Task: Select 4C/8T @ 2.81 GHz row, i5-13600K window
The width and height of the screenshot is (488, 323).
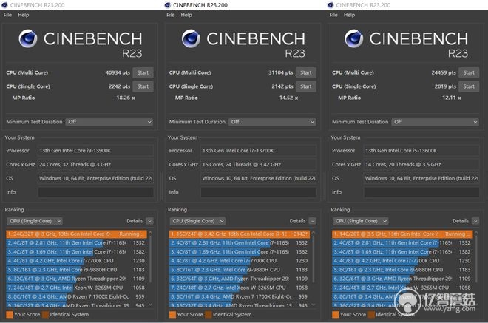Action: point(402,243)
